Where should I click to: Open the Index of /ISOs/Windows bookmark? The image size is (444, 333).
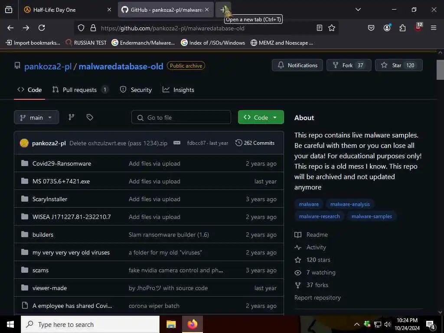[213, 43]
